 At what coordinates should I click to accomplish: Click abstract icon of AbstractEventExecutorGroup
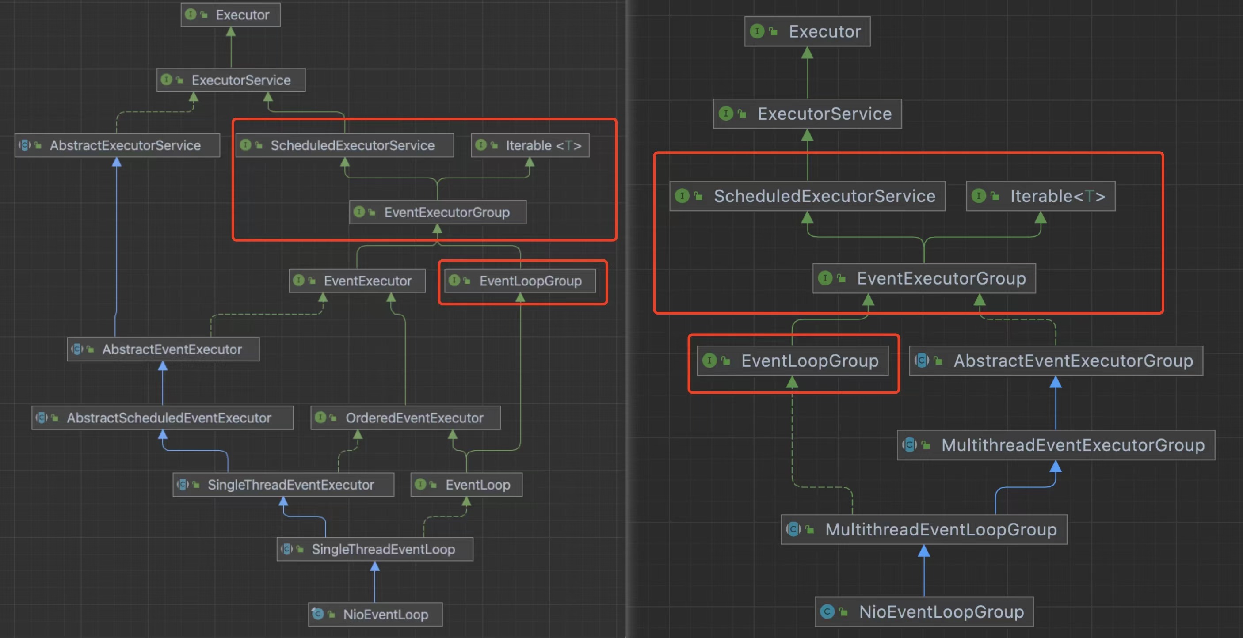coord(922,360)
